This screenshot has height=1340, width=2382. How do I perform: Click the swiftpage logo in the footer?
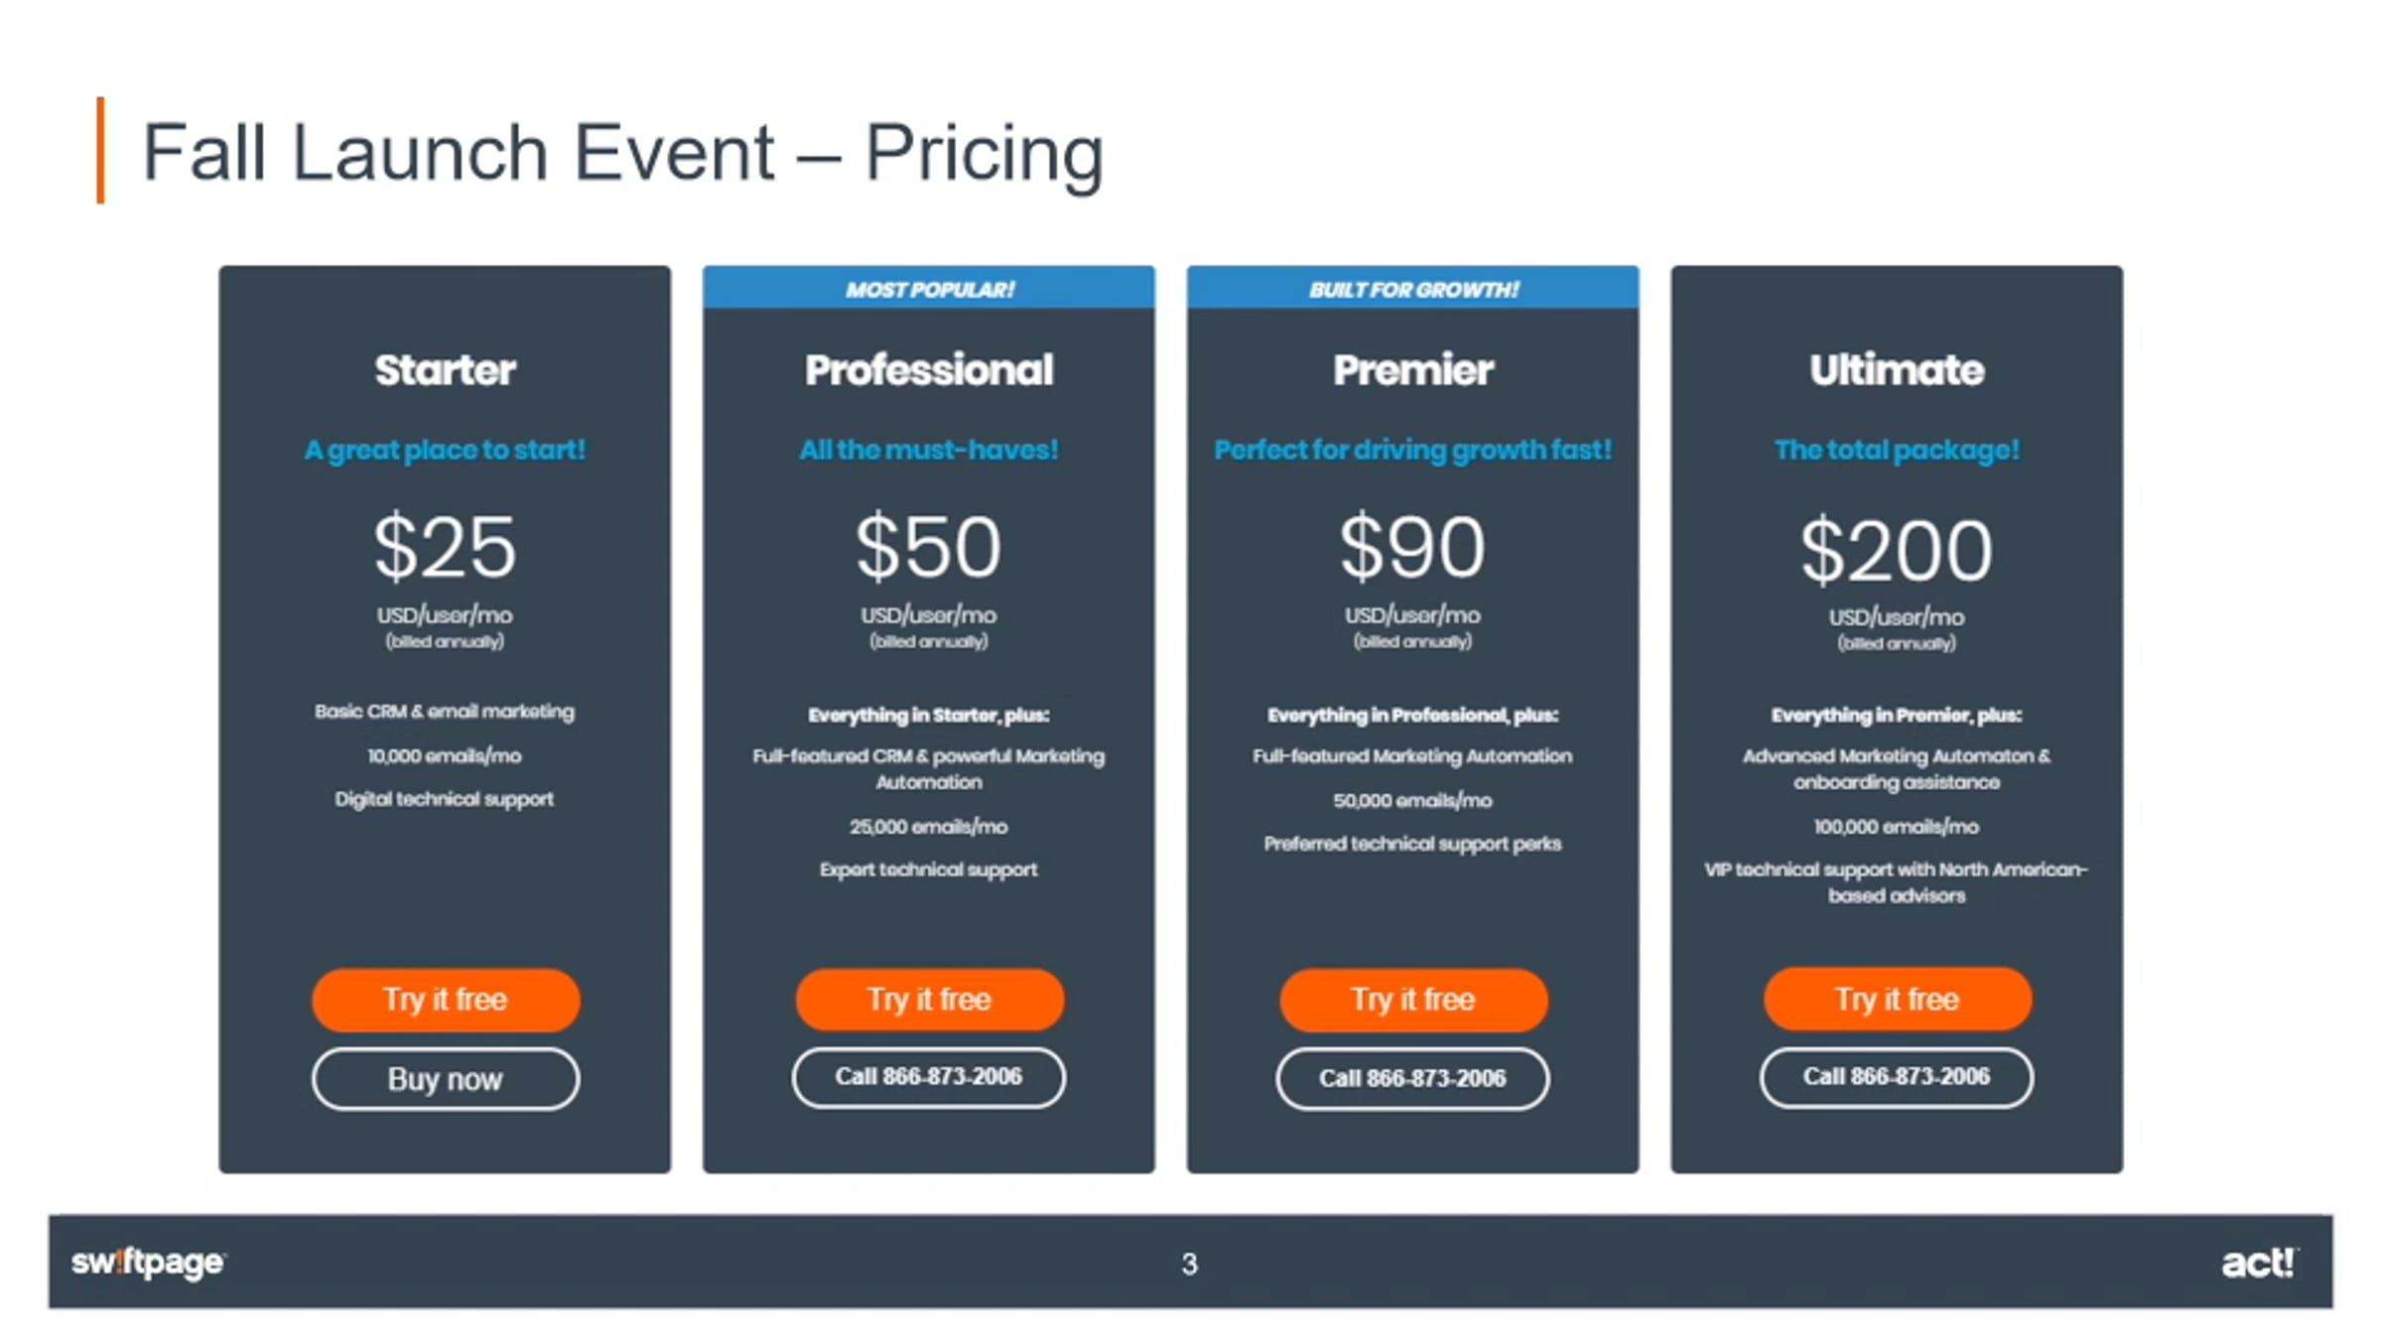pyautogui.click(x=148, y=1263)
